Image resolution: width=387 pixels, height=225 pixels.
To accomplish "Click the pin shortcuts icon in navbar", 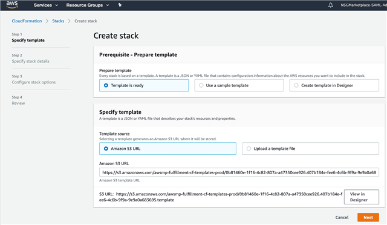I will point(120,5).
